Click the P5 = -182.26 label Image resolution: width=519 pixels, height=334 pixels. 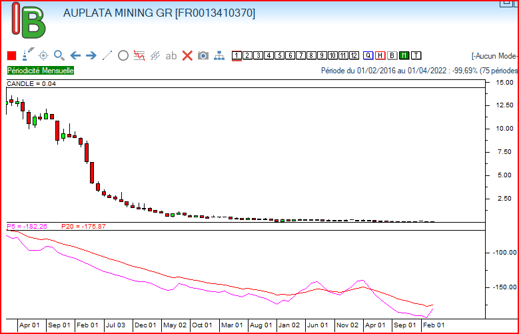[27, 226]
